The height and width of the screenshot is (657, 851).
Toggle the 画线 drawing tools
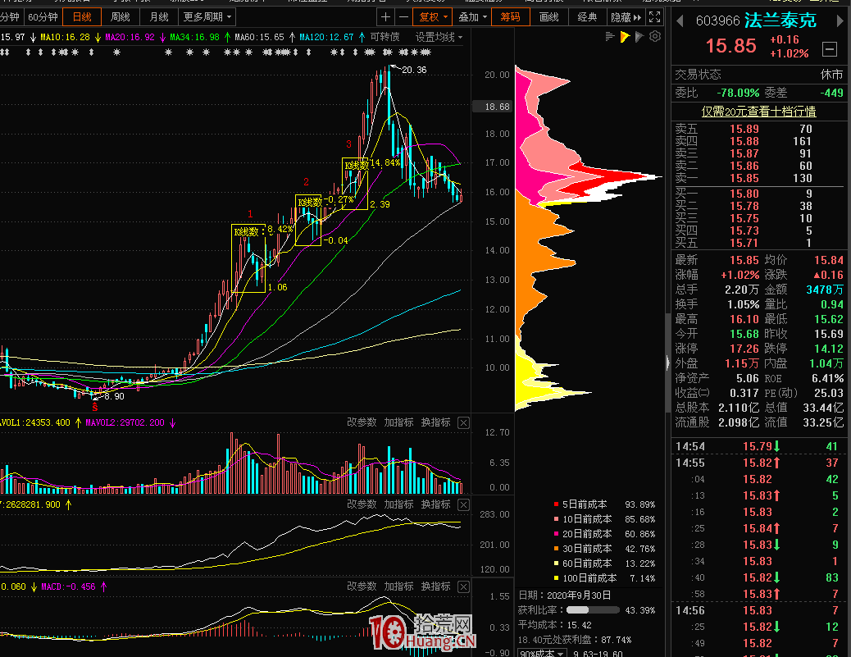tap(548, 17)
